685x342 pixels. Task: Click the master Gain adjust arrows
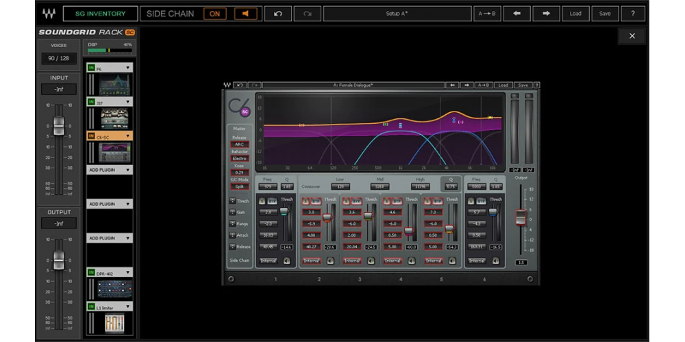point(232,213)
